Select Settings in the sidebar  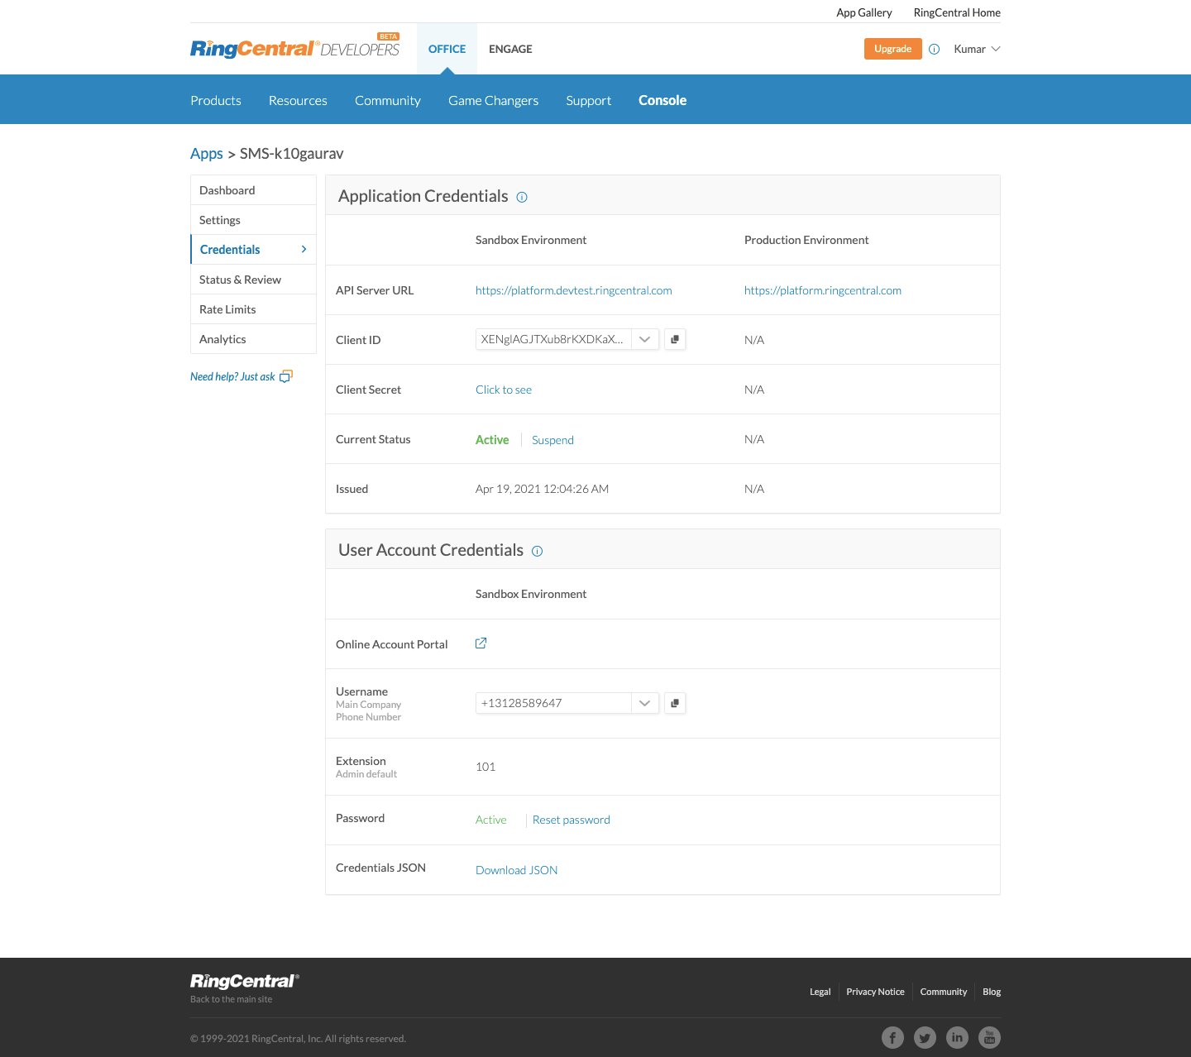click(253, 220)
